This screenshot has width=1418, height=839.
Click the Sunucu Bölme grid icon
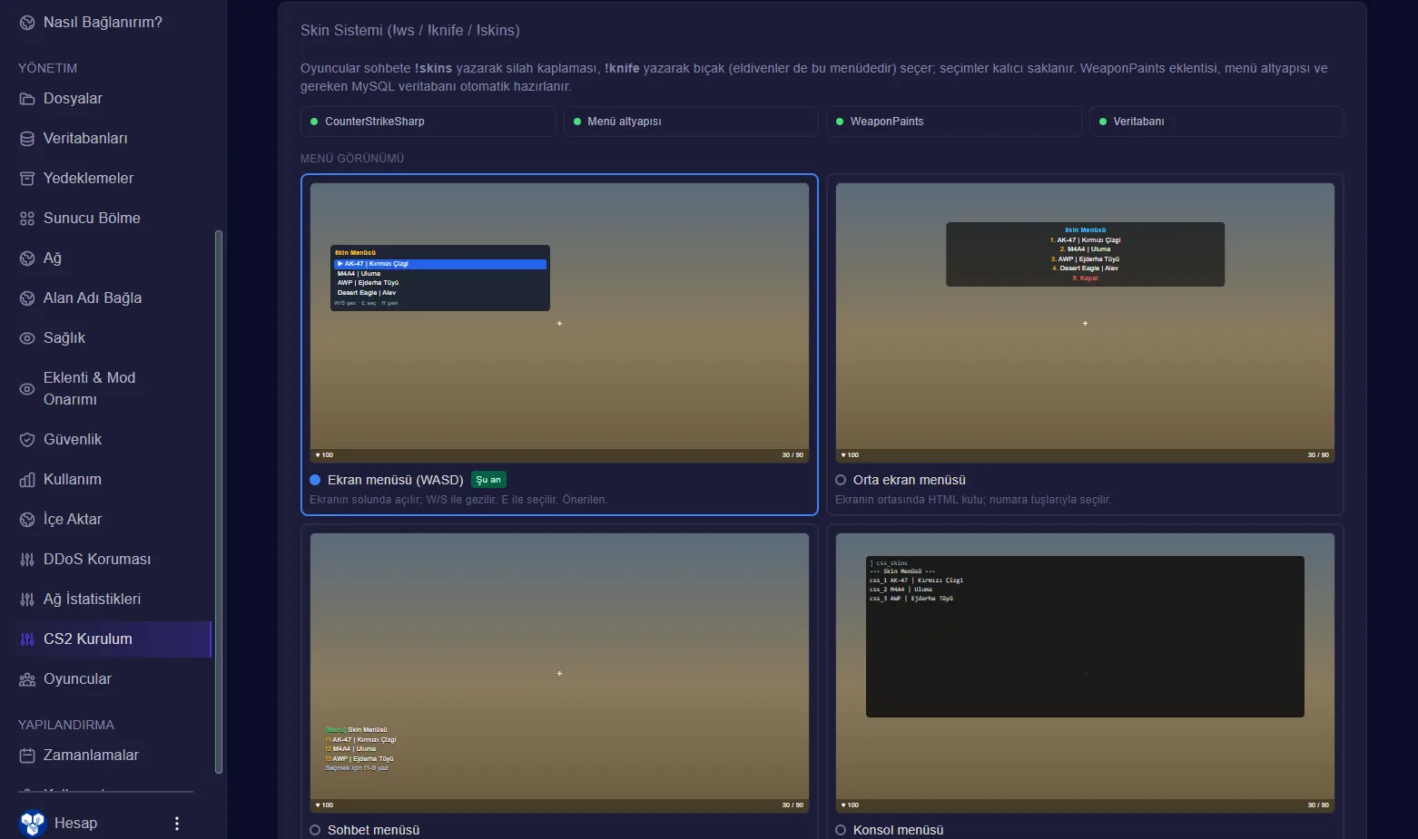click(27, 219)
